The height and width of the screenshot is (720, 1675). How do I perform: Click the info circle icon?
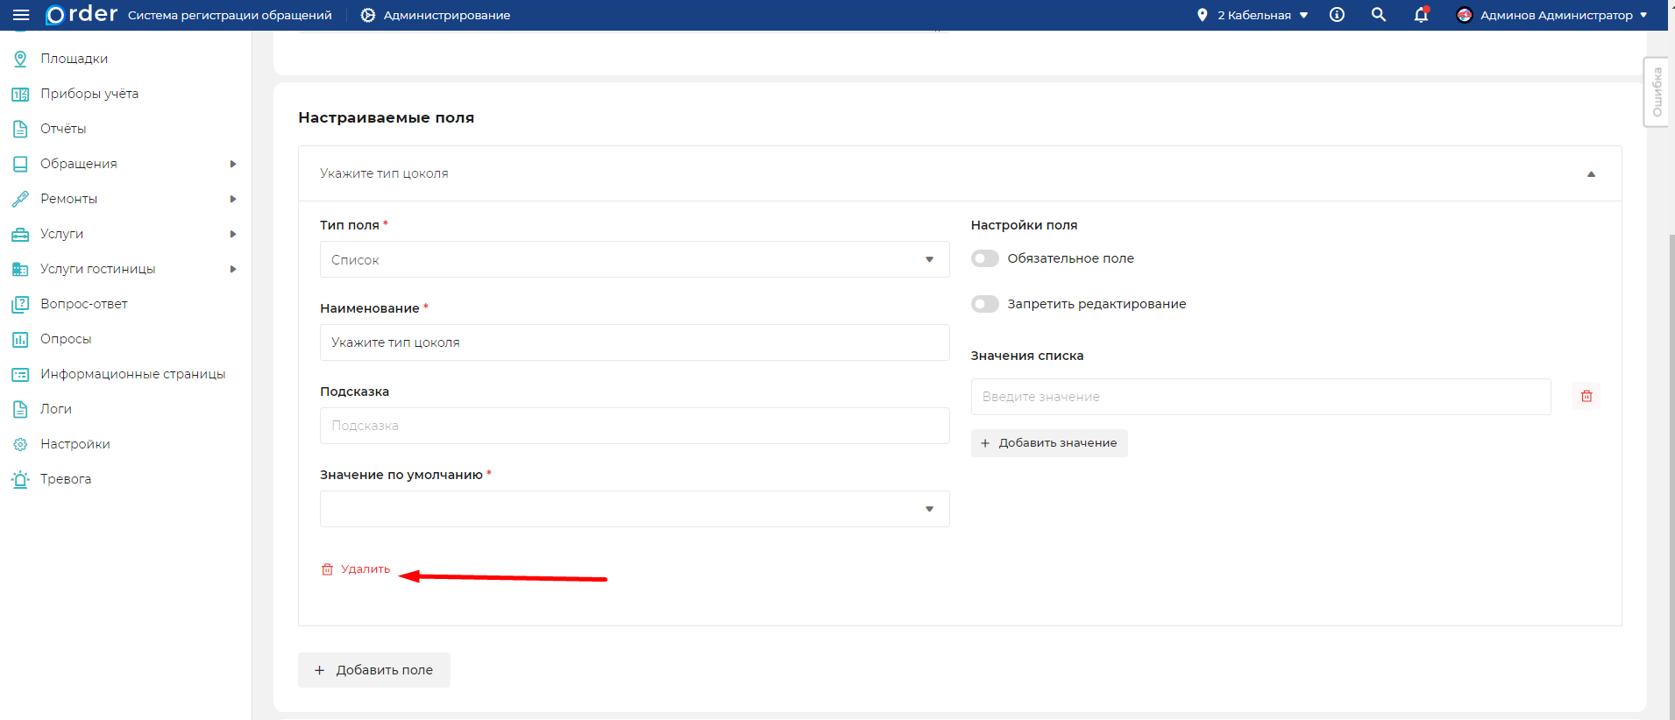coord(1337,15)
